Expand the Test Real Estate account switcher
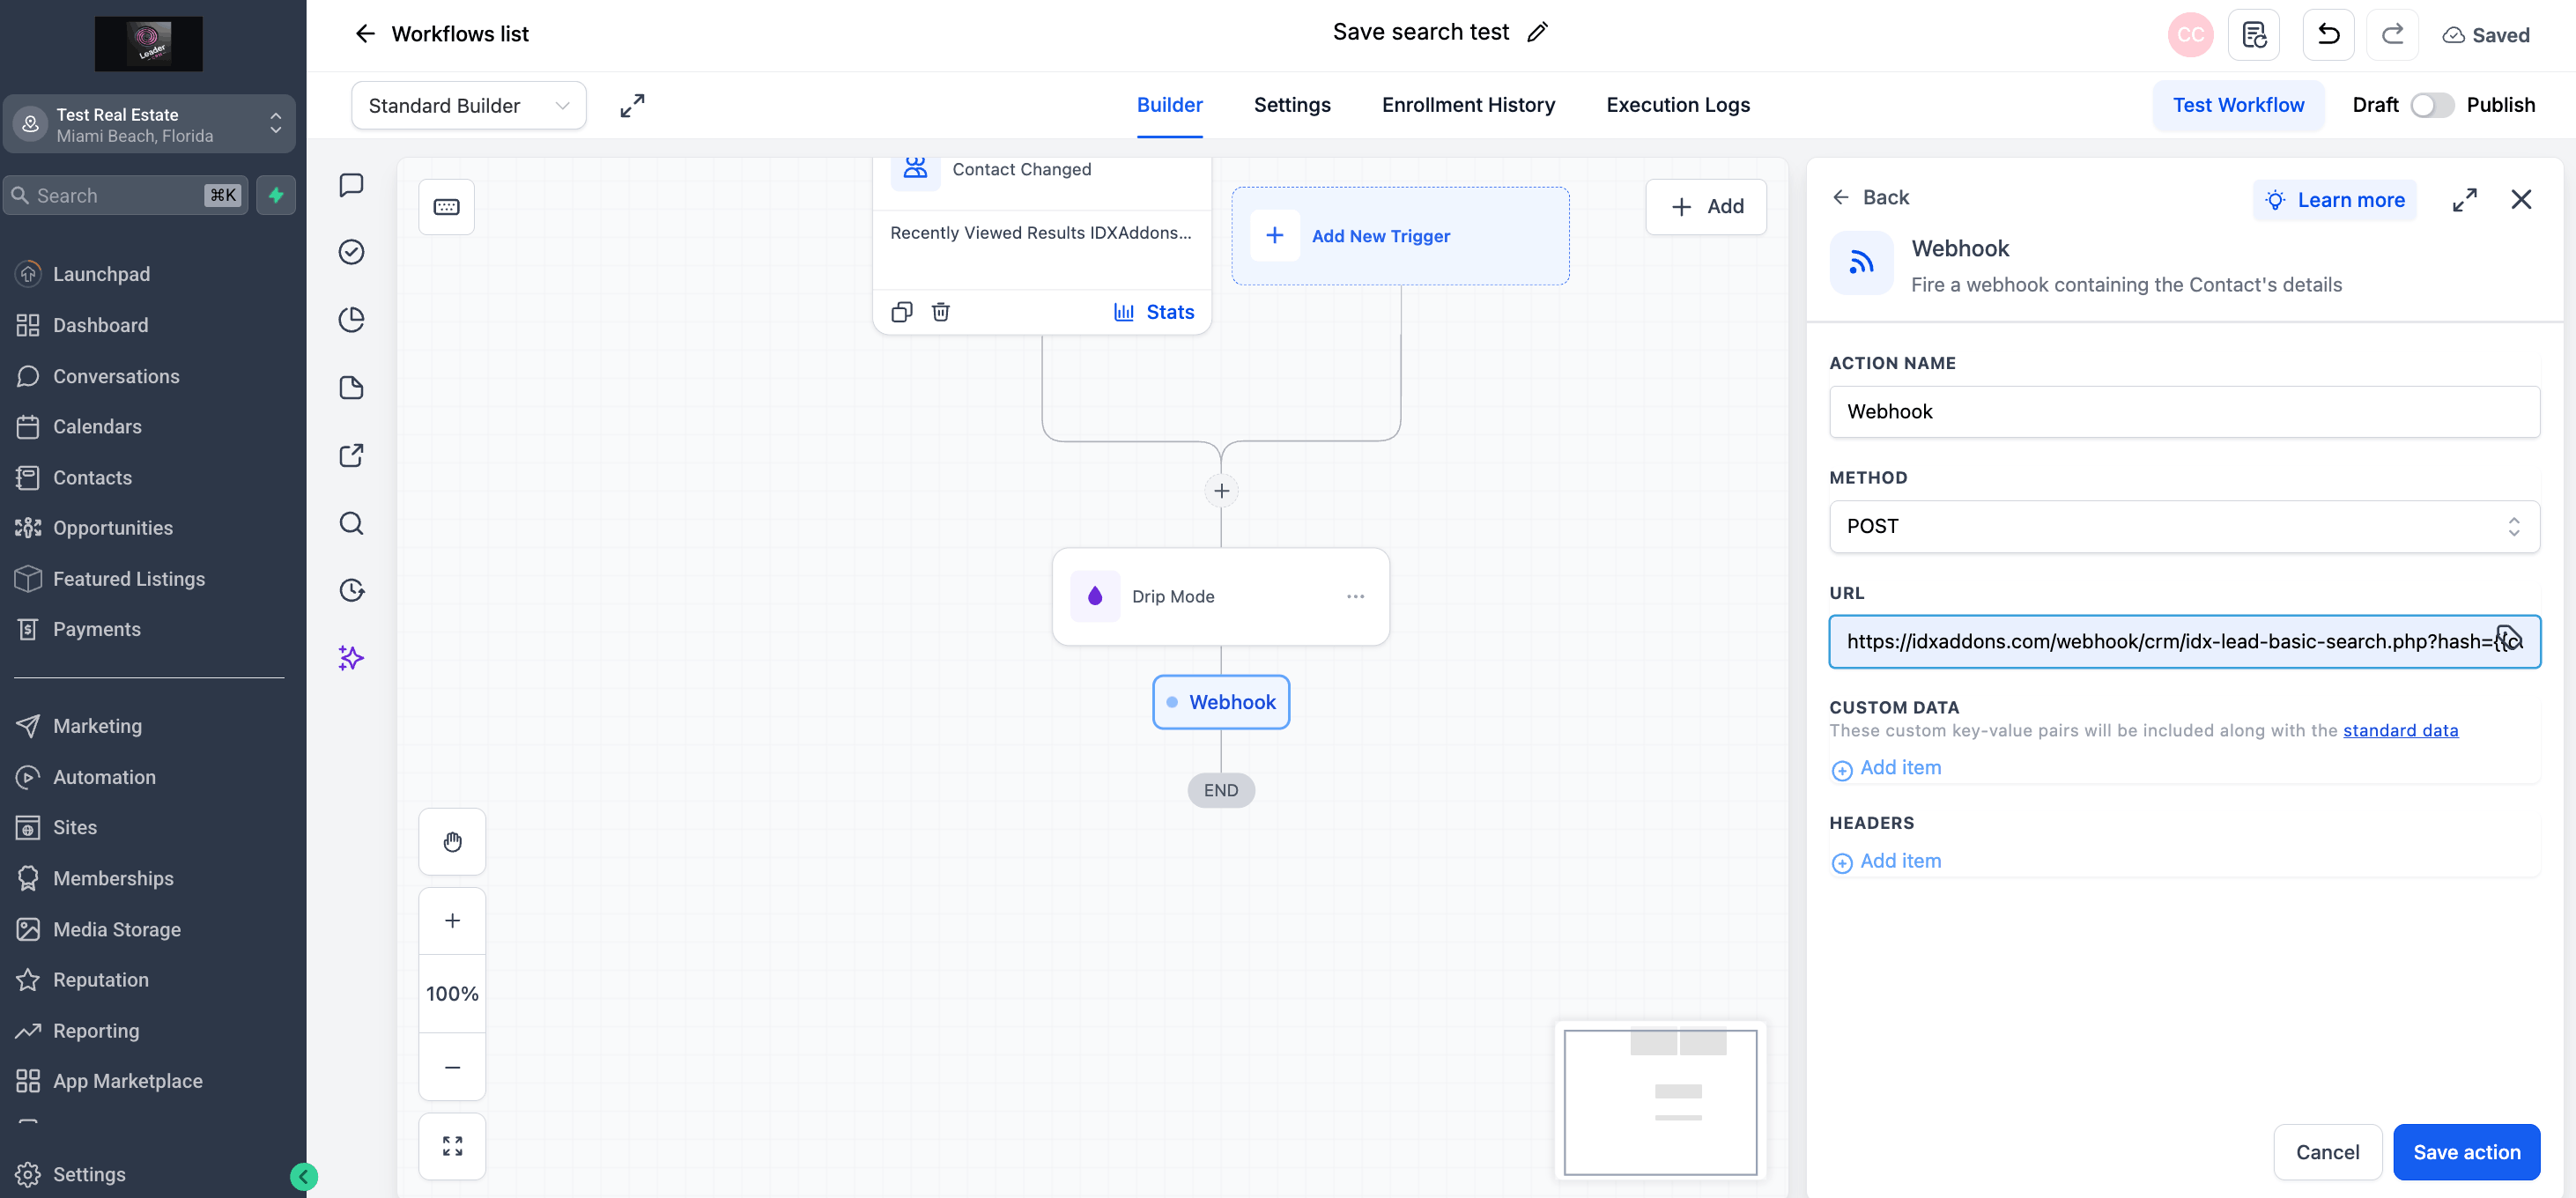2576x1198 pixels. pyautogui.click(x=149, y=124)
